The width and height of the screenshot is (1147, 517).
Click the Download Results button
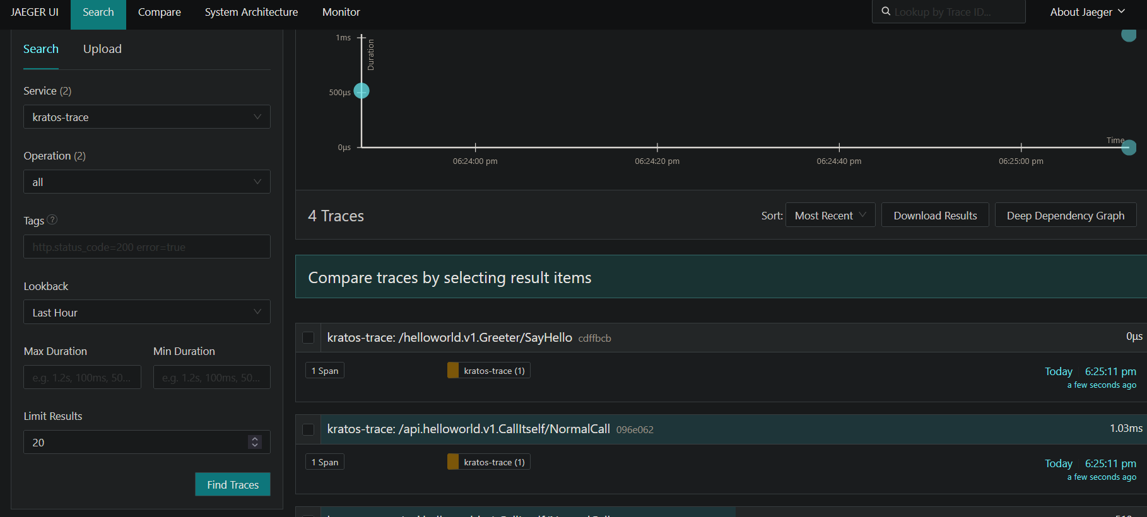[934, 216]
